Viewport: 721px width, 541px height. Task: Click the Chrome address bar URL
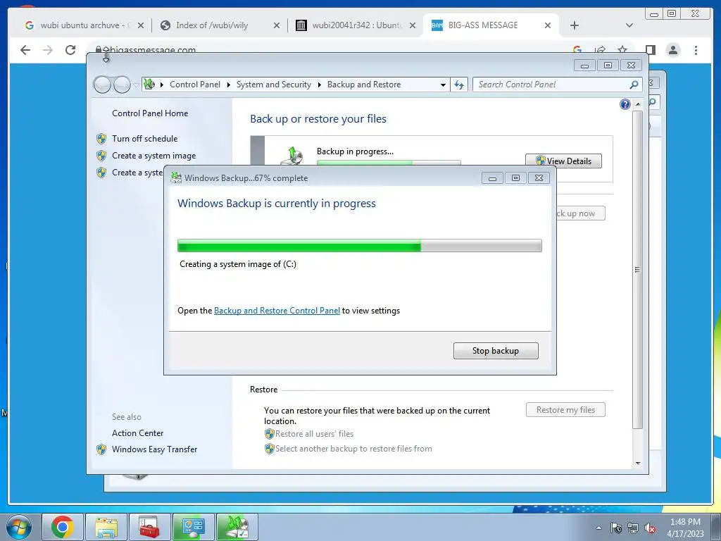pos(153,50)
